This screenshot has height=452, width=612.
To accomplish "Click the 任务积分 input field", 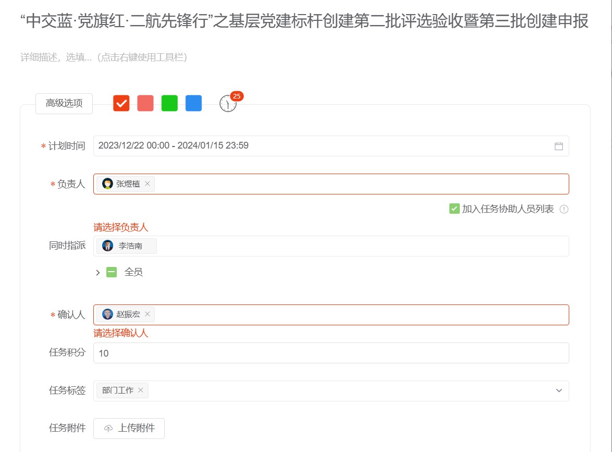I will tap(331, 353).
